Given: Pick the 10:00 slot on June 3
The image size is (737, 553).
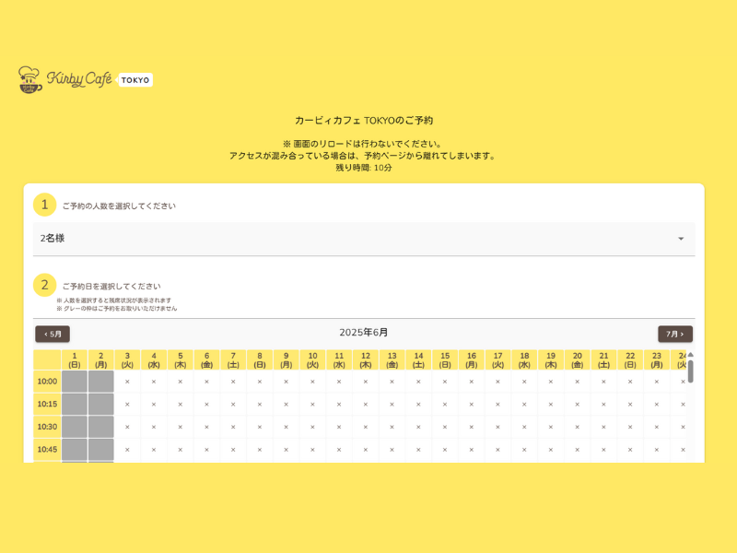Looking at the screenshot, I should 127,382.
